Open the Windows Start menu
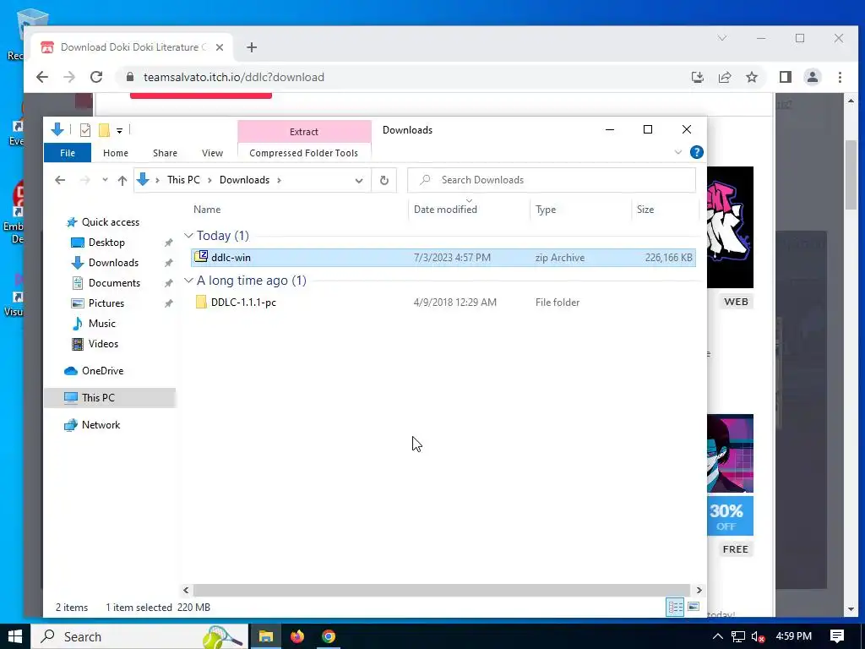The width and height of the screenshot is (865, 649). (x=15, y=636)
